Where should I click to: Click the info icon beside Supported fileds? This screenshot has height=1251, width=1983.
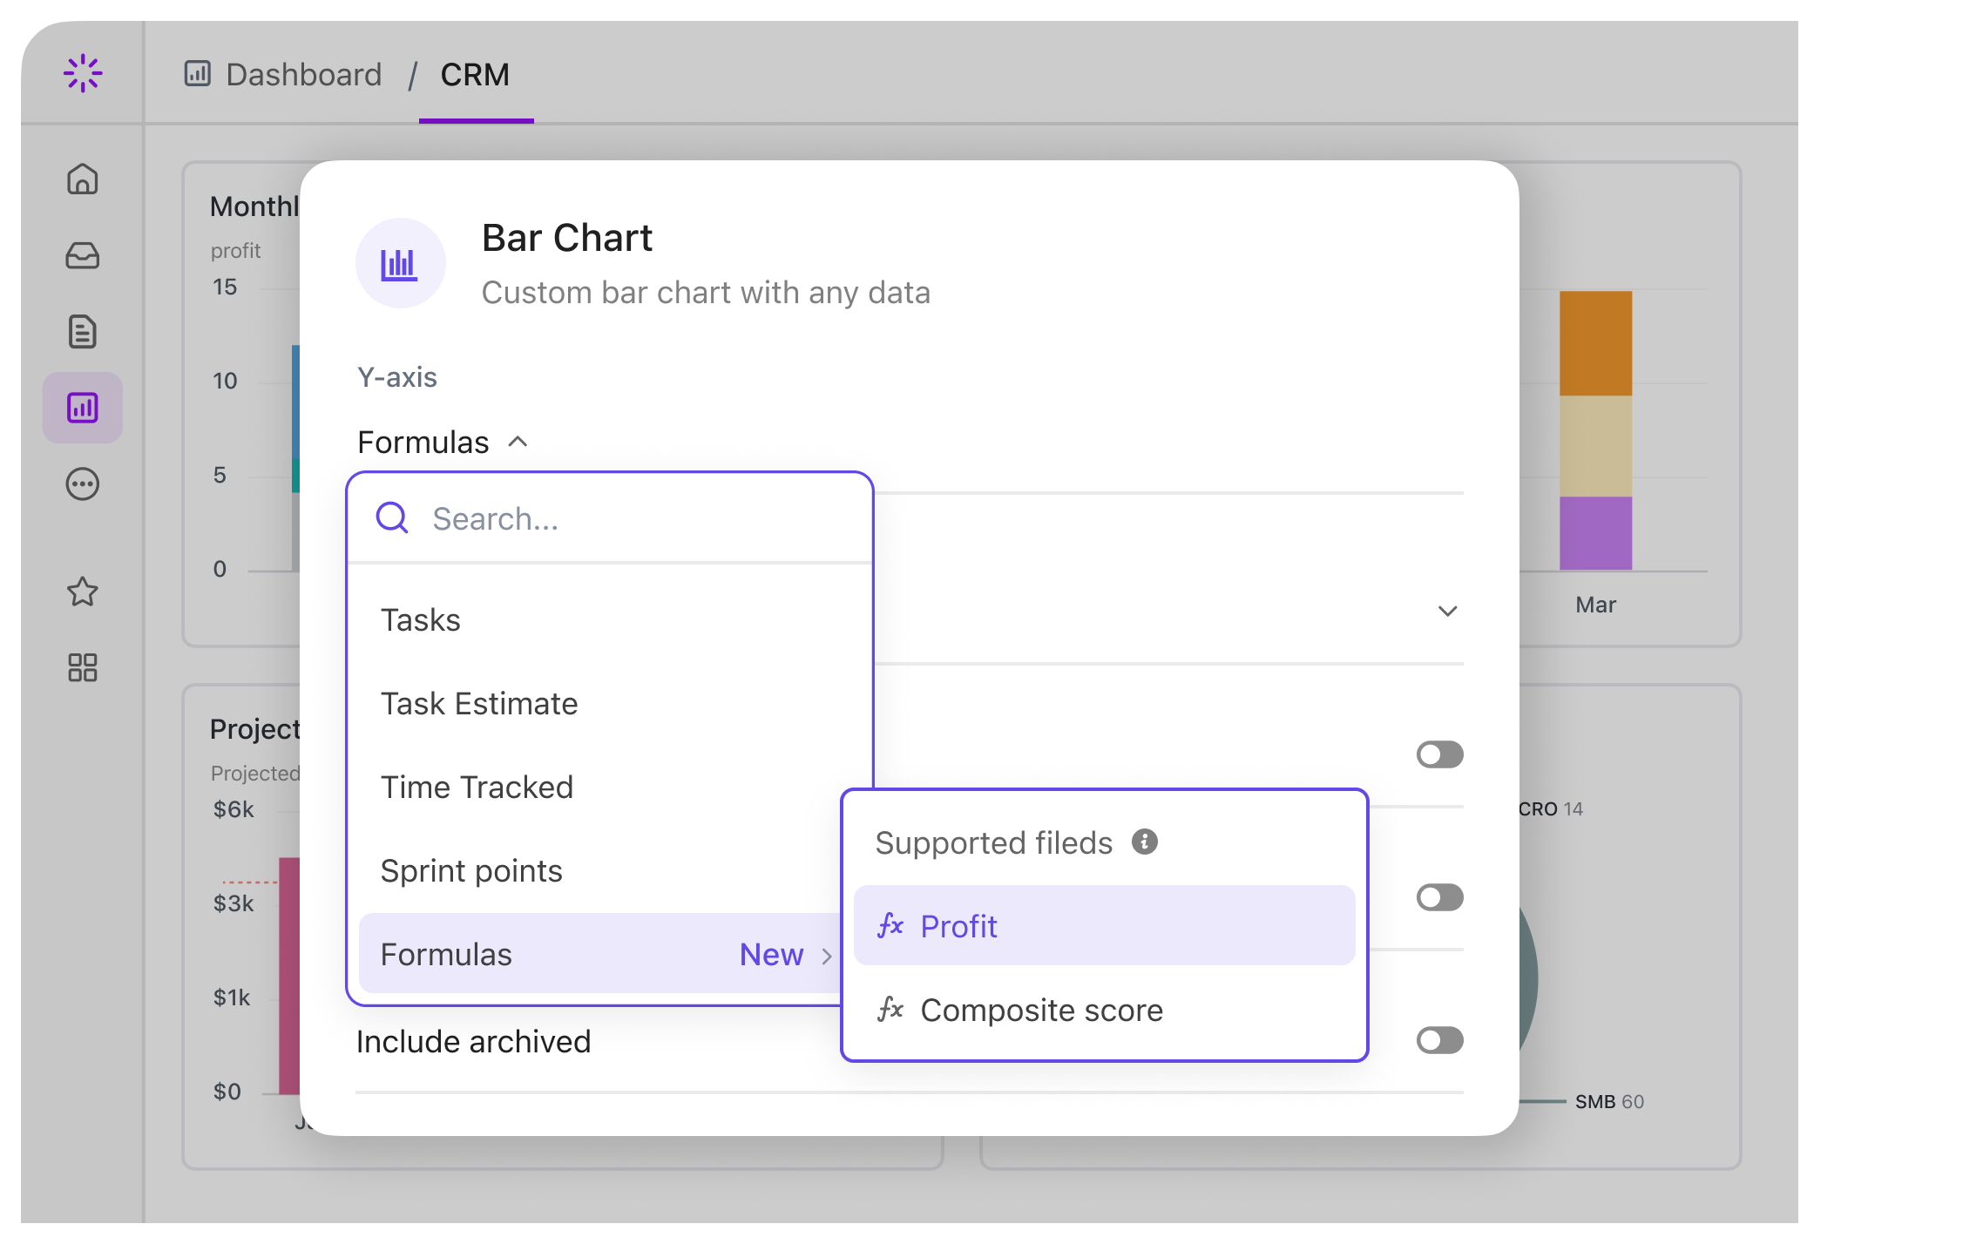pyautogui.click(x=1144, y=842)
